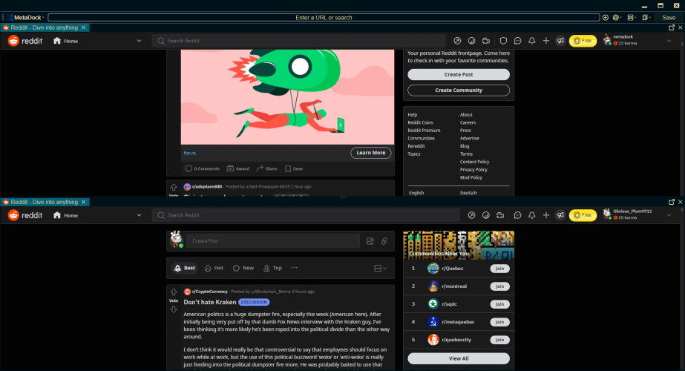Expand the Home dropdown in bottom pane
The width and height of the screenshot is (685, 371).
(x=139, y=215)
